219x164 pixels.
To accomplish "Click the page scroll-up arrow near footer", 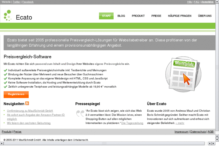I will [217, 136].
